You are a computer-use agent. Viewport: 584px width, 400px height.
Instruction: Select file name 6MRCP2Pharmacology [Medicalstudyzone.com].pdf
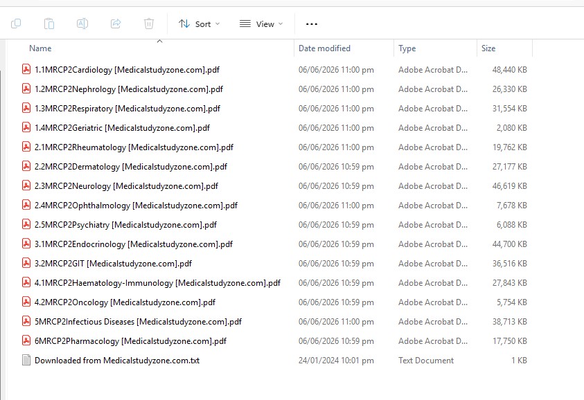131,341
